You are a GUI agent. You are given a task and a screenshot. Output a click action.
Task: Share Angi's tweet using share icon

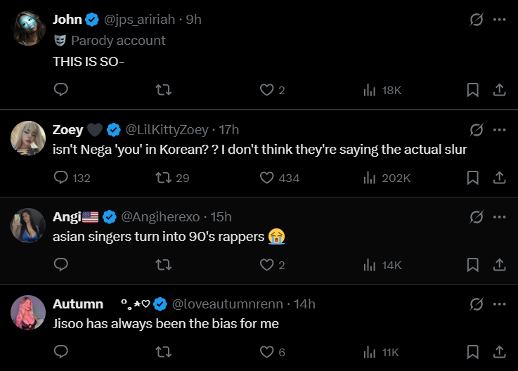coord(498,265)
